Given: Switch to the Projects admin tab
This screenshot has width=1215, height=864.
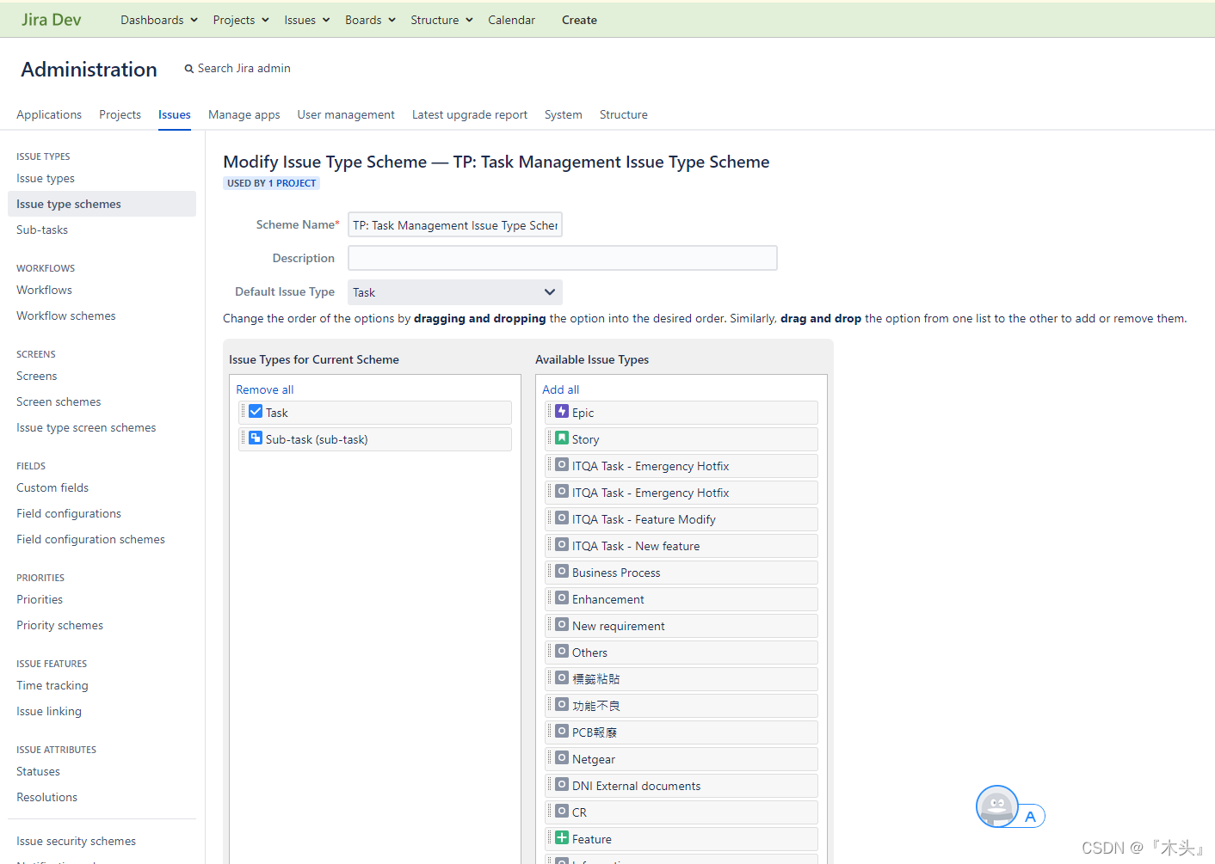Looking at the screenshot, I should click(120, 114).
